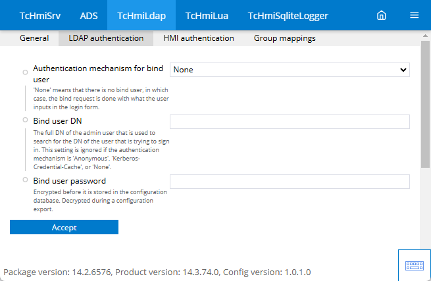Expand the Authentication mechanism dropdown
This screenshot has width=431, height=281.
(x=290, y=70)
